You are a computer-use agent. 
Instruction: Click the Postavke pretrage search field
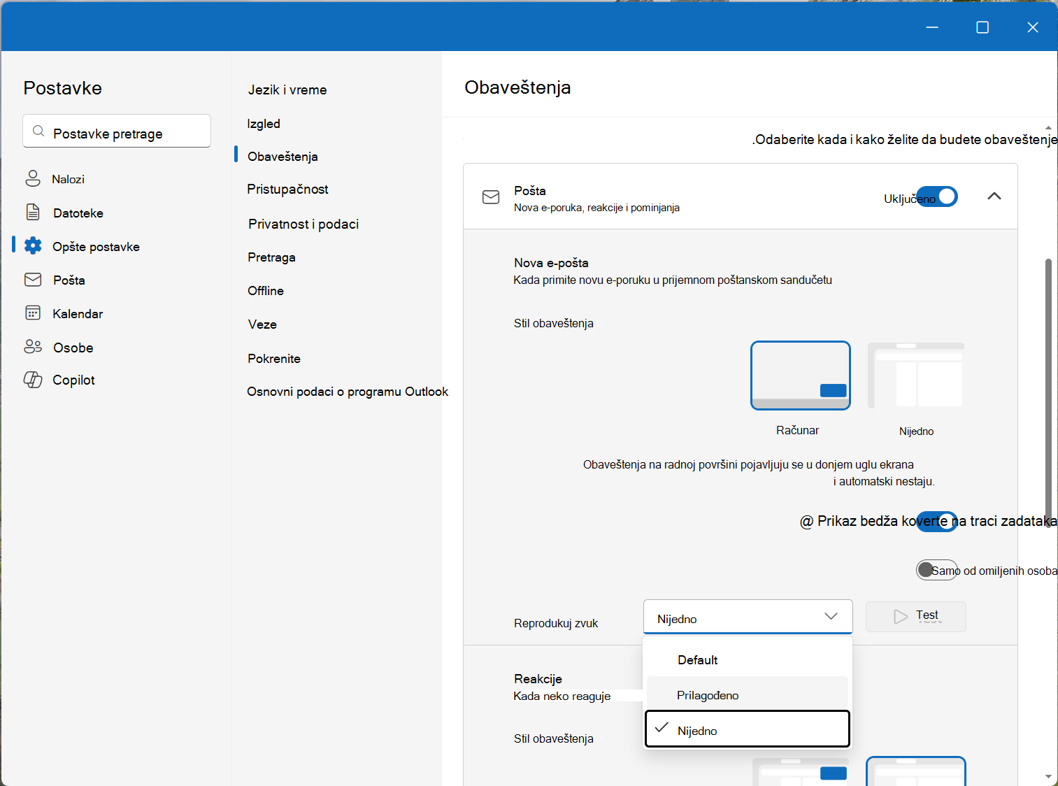click(117, 131)
